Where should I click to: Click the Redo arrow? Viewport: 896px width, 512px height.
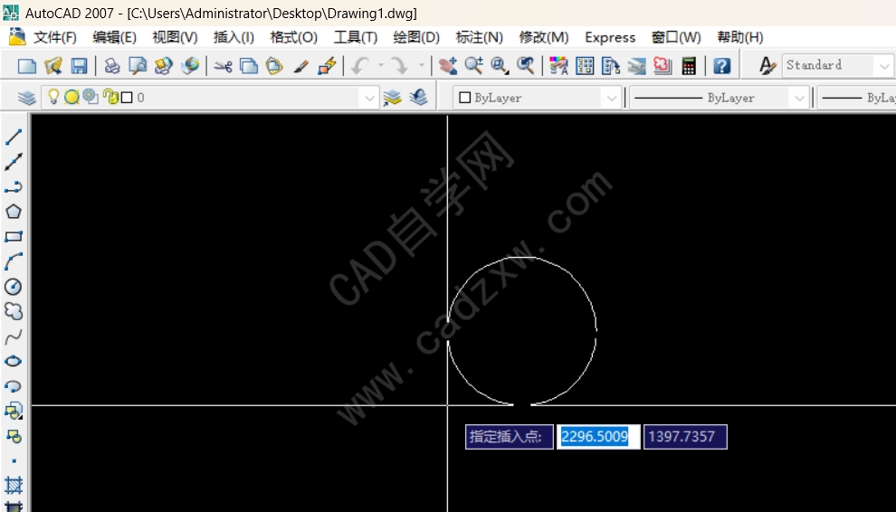point(399,66)
